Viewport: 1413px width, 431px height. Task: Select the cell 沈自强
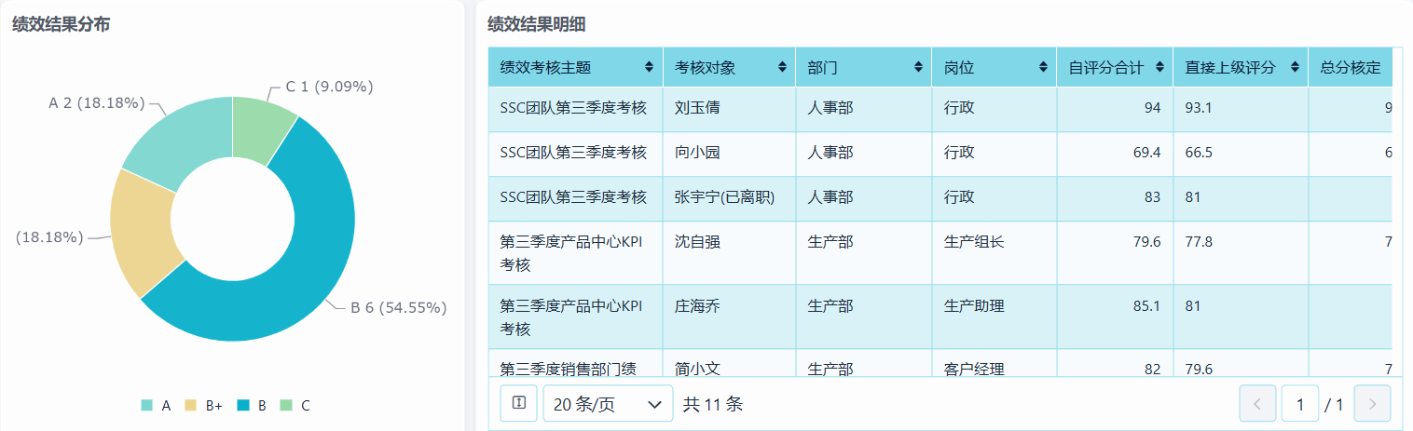point(729,253)
